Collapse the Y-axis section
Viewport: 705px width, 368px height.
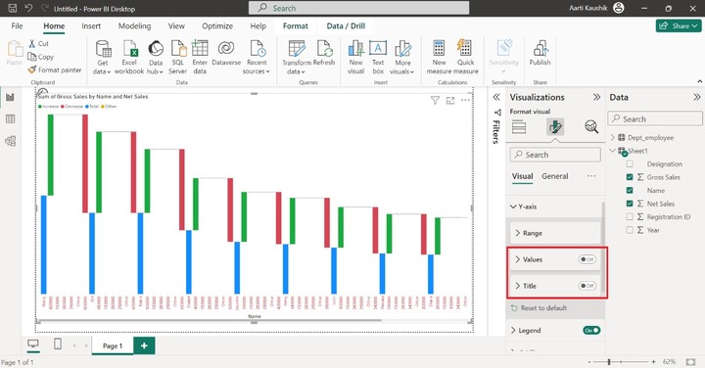(x=513, y=207)
